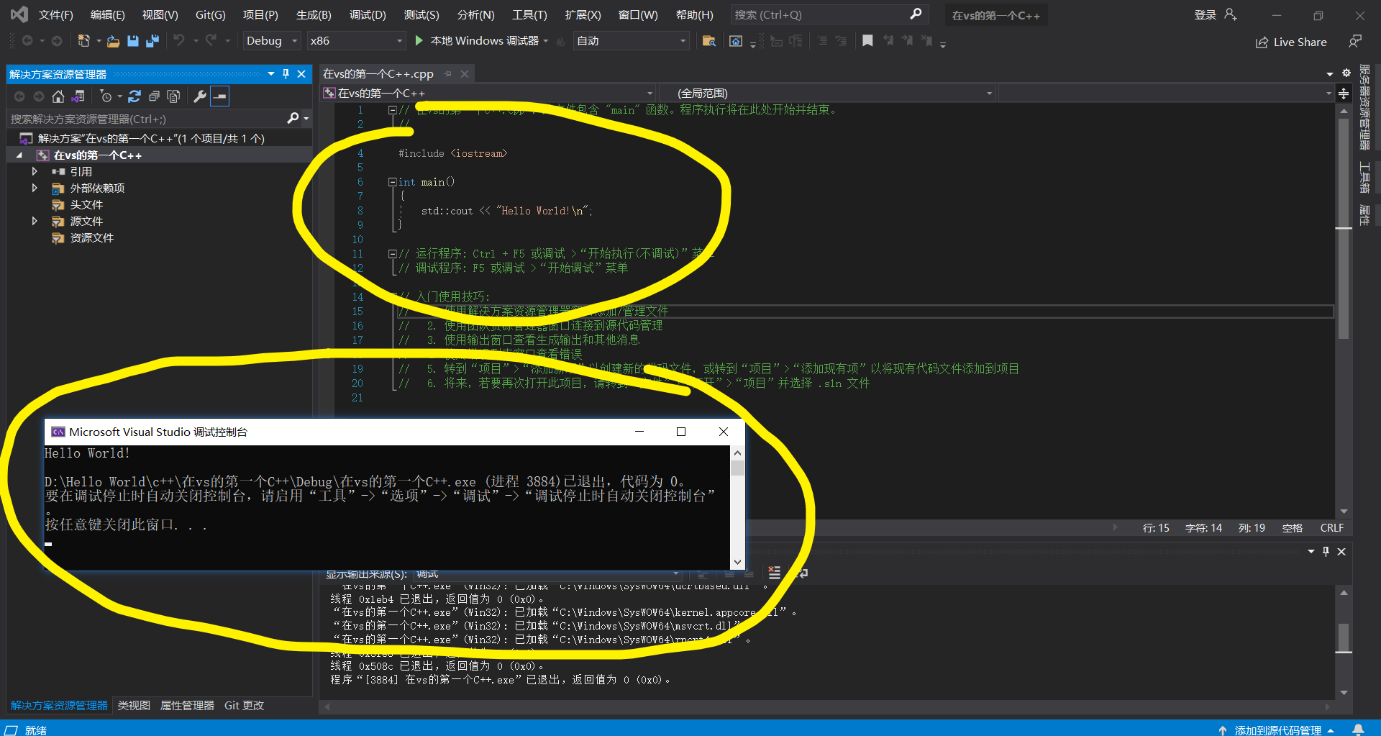Select the 头文件 folder
This screenshot has width=1381, height=736.
[x=86, y=204]
